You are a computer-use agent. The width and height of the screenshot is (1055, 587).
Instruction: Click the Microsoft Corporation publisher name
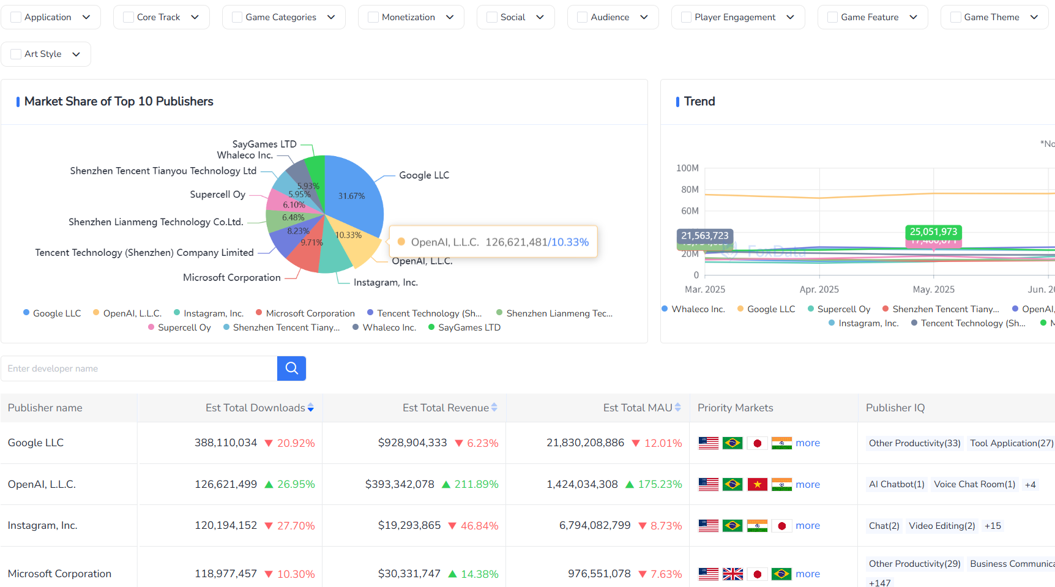click(x=59, y=574)
